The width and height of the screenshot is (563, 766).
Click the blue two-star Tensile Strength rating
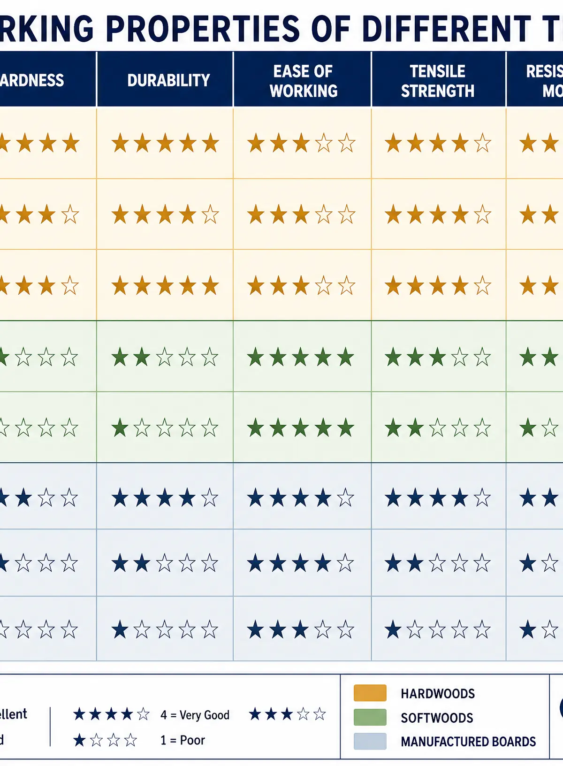point(438,563)
